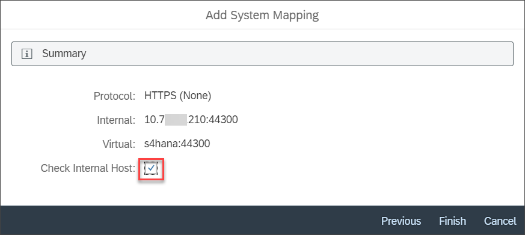525x235 pixels.
Task: Click the 'HTTPS (None)' protocol value
Action: (178, 96)
